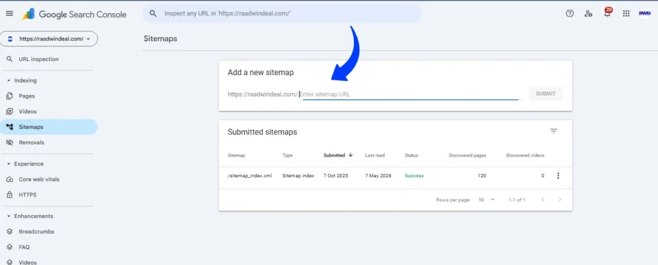Click the Pages icon in sidebar
The width and height of the screenshot is (658, 265).
[x=10, y=96]
